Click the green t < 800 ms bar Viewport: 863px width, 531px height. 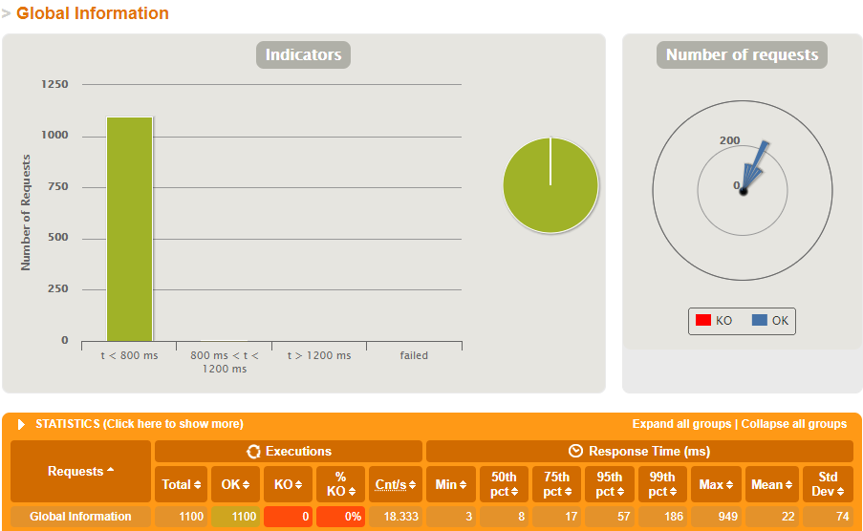129,229
